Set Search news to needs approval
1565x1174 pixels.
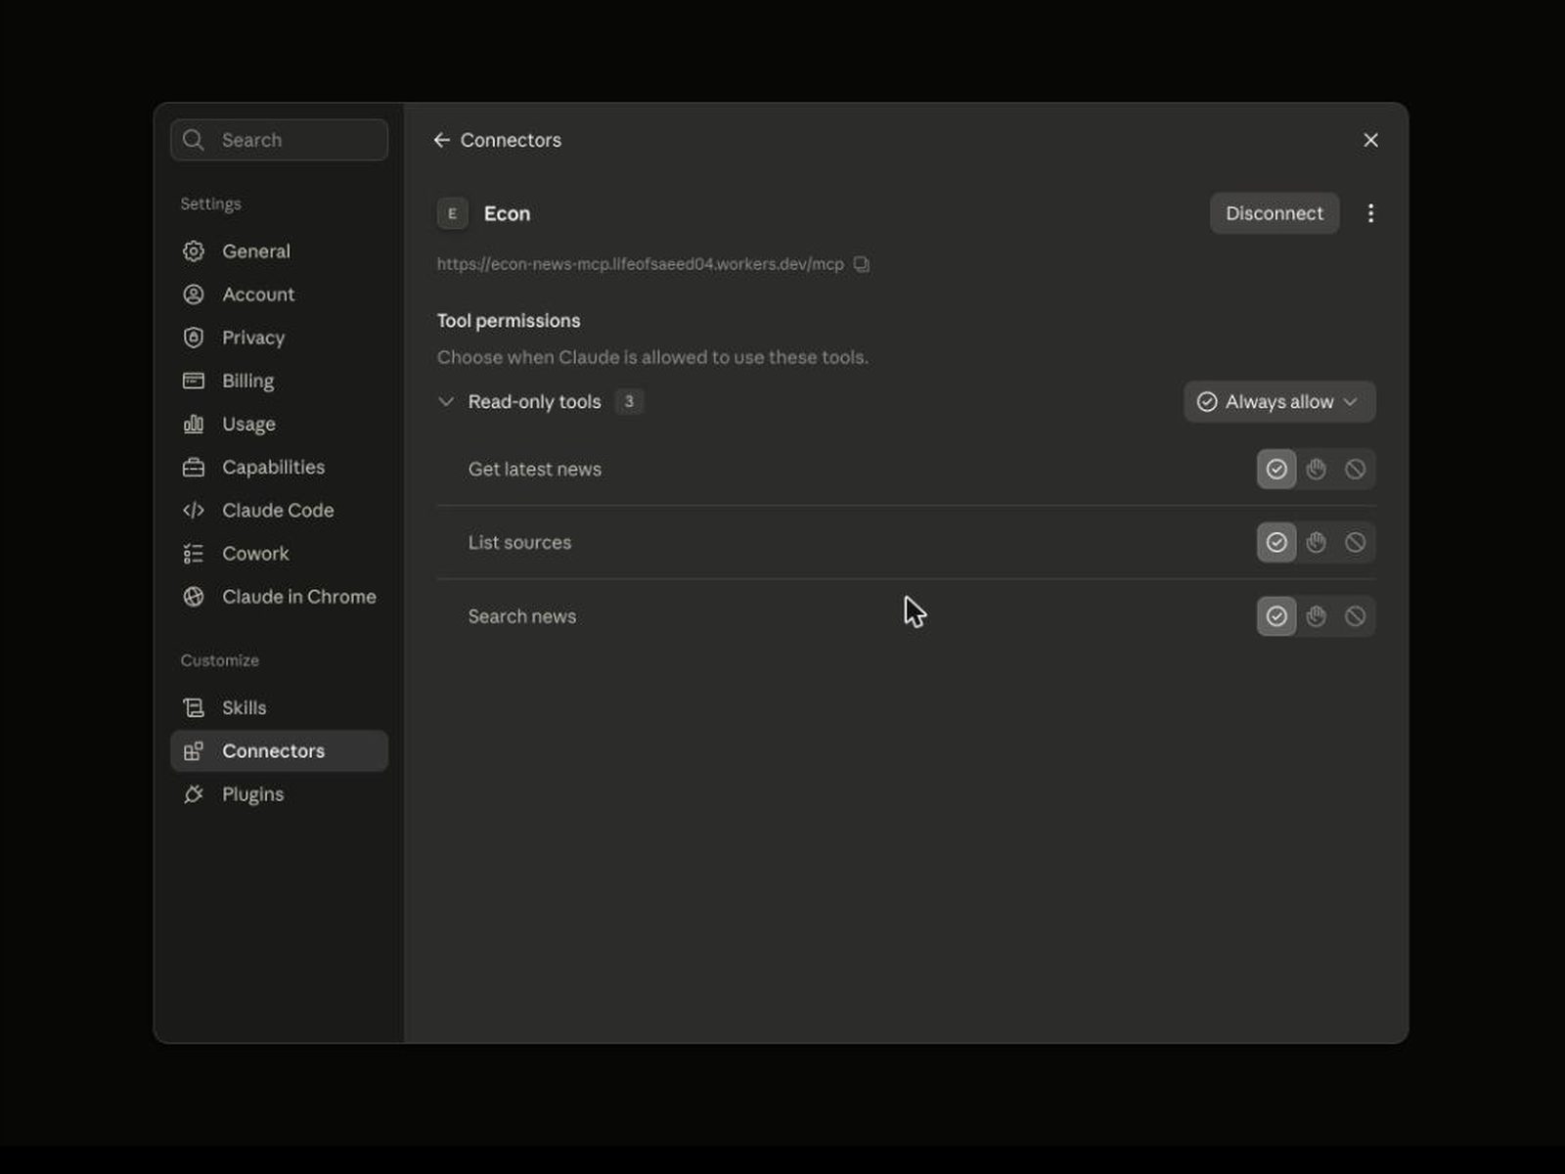(1316, 616)
